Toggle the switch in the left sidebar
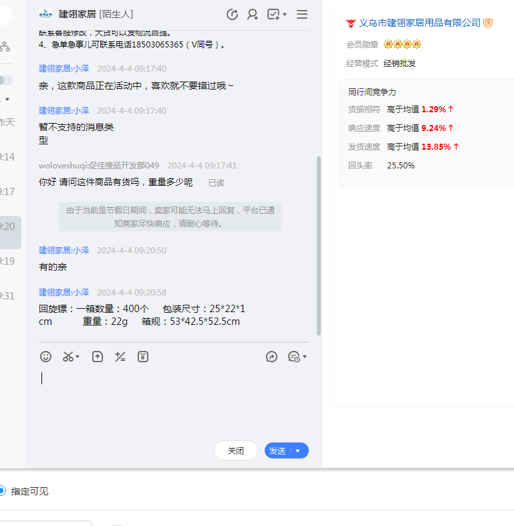 tap(5, 80)
